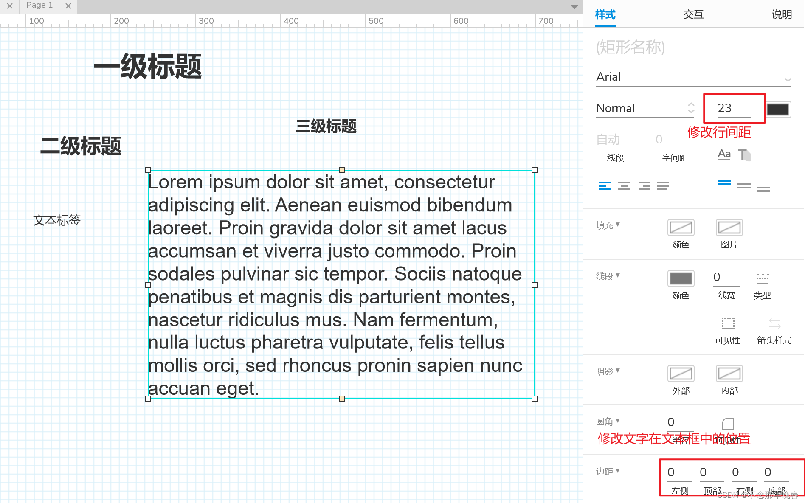
Task: Open the 内部 inner shadow settings
Action: tap(729, 374)
